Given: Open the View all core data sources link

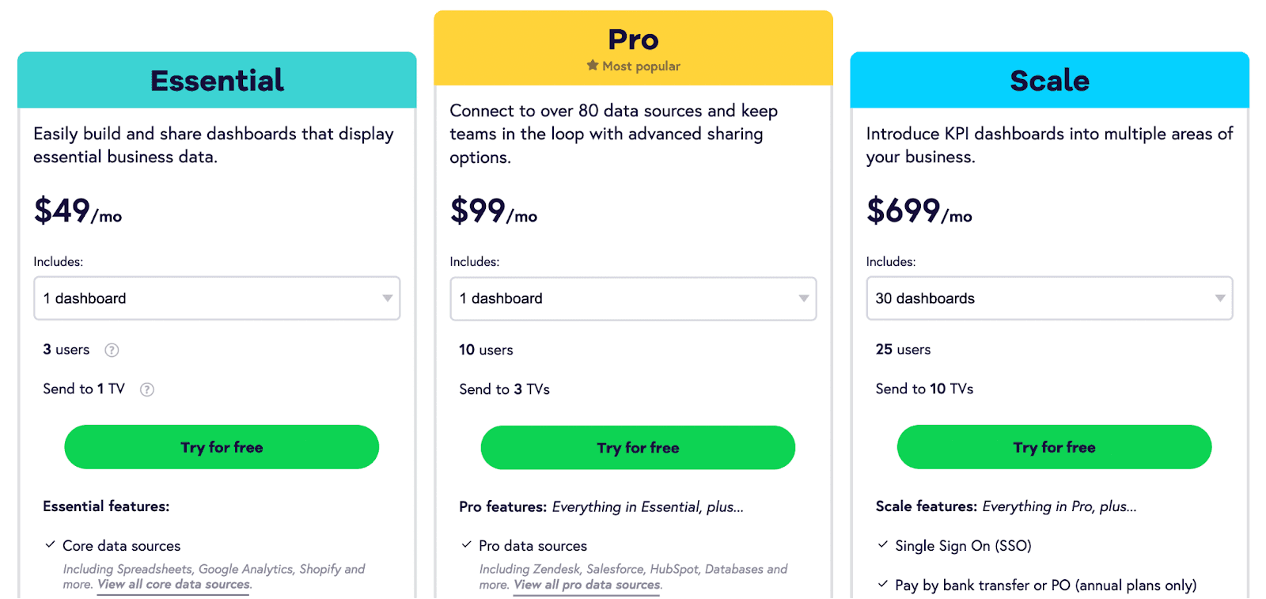Looking at the screenshot, I should point(174,585).
